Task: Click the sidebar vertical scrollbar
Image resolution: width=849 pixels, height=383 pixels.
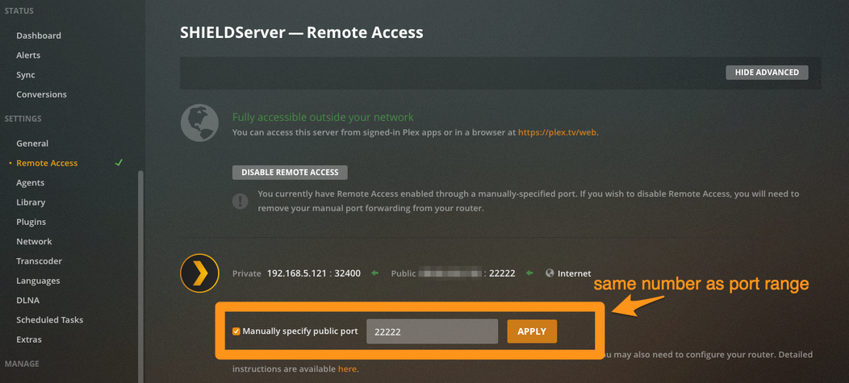Action: pos(140,277)
